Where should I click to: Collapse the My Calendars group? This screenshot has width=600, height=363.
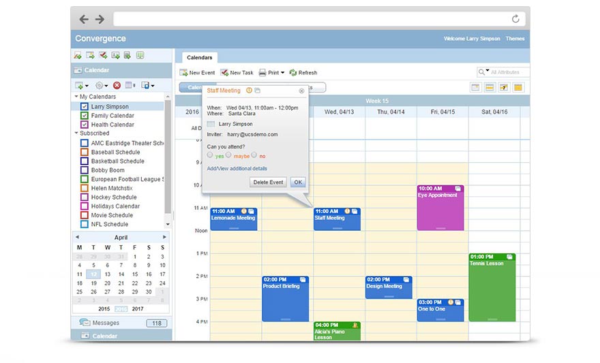click(76, 97)
